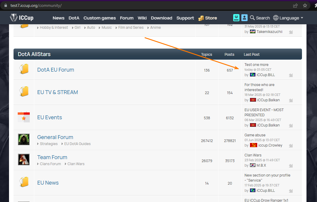The width and height of the screenshot is (317, 202).
Task: Open the DotA menu item
Action: 74,18
